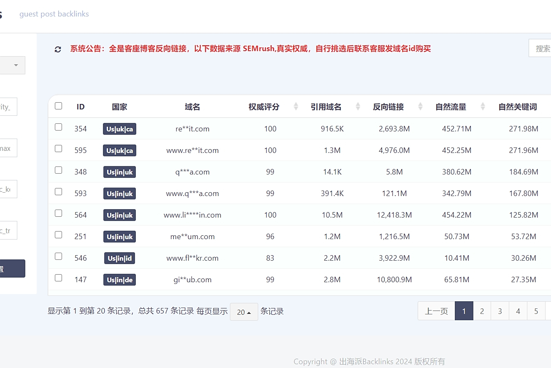The height and width of the screenshot is (368, 551).
Task: Click the sidebar input showing 'c_tr'
Action: coord(8,230)
